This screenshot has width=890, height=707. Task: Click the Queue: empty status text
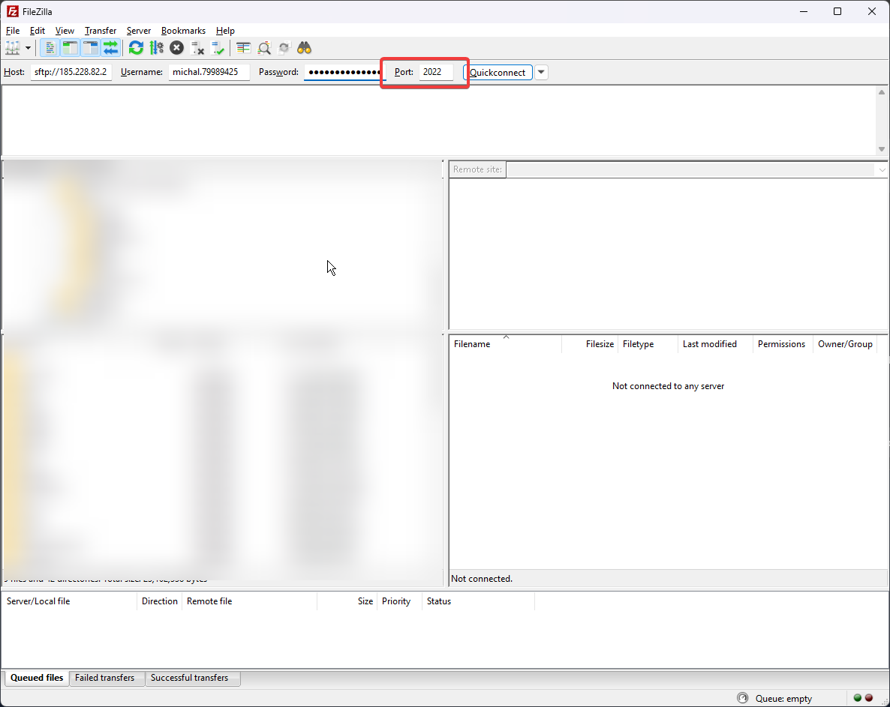(783, 699)
